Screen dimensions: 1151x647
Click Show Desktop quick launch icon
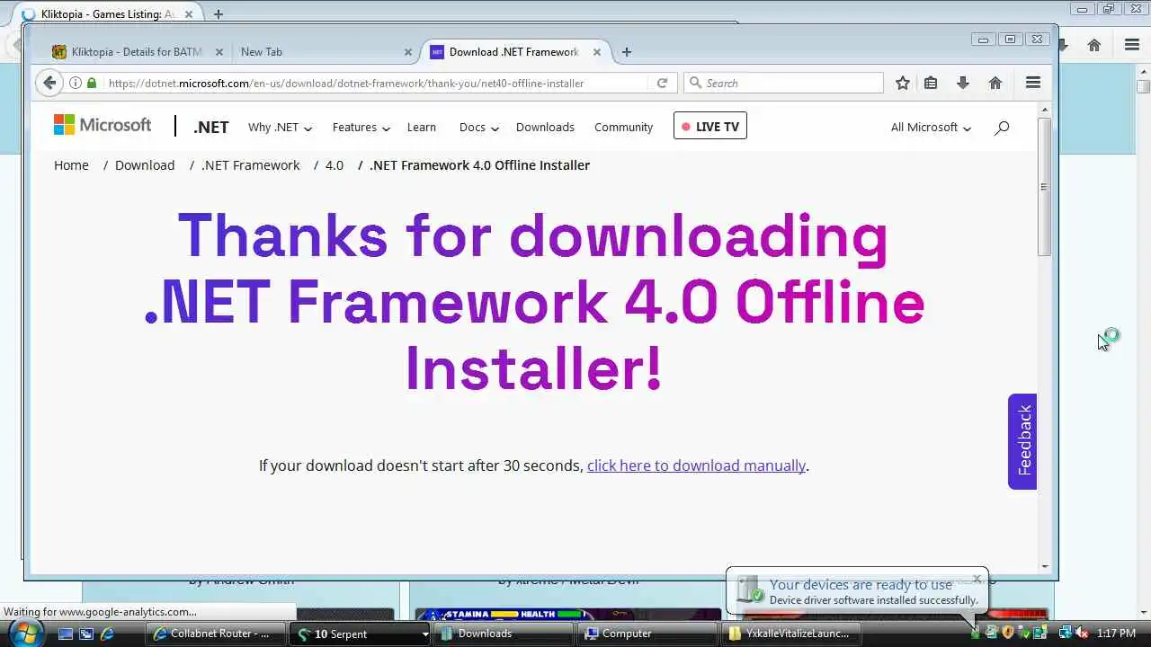(66, 634)
